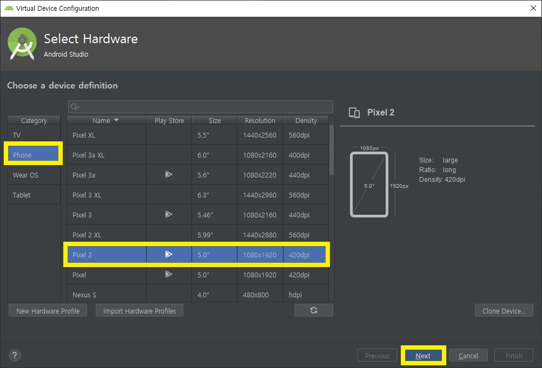Click the Play Store icon in Pixel 3 row
The width and height of the screenshot is (542, 368).
click(169, 215)
